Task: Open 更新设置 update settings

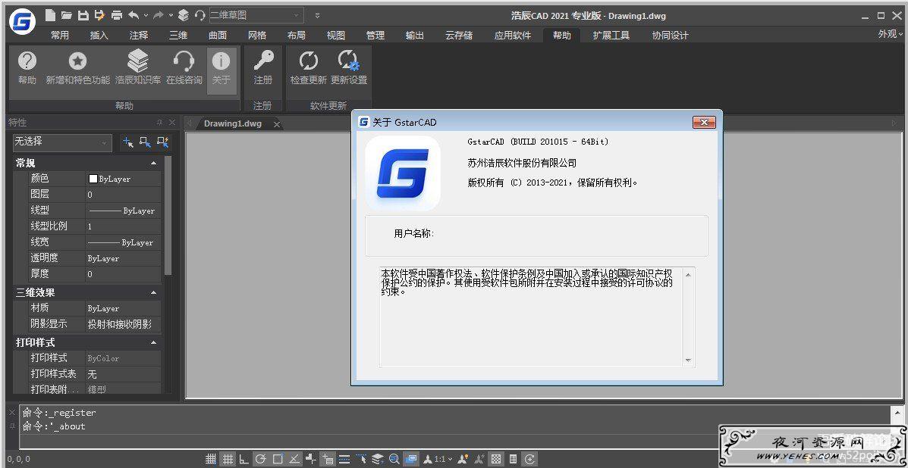Action: click(349, 68)
